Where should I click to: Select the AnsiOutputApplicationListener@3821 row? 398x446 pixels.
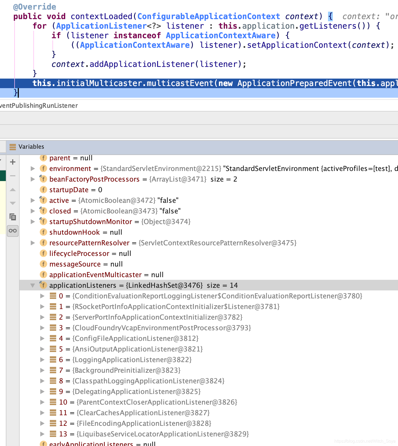tap(209, 349)
